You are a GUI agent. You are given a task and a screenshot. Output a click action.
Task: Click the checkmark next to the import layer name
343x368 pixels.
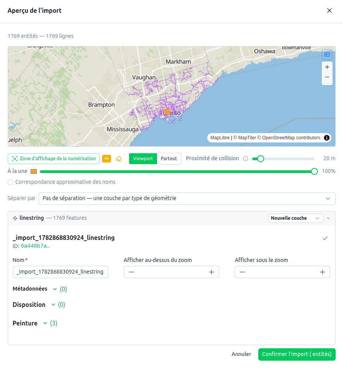325,238
